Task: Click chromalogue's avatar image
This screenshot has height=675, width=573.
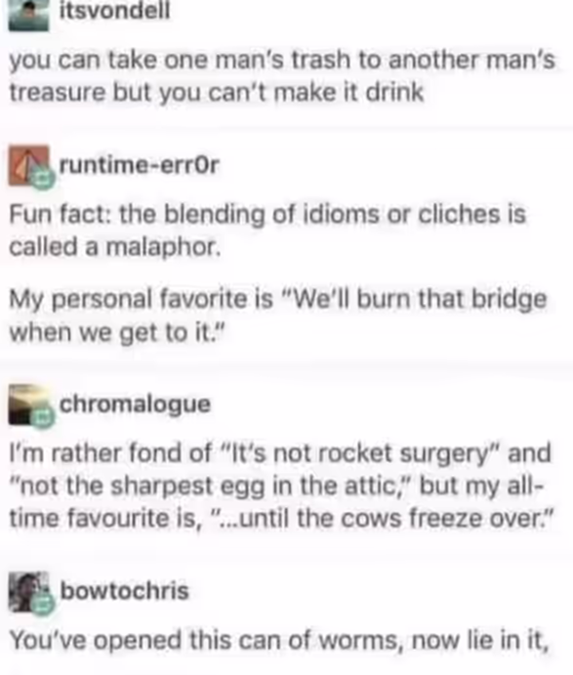Action: click(28, 404)
